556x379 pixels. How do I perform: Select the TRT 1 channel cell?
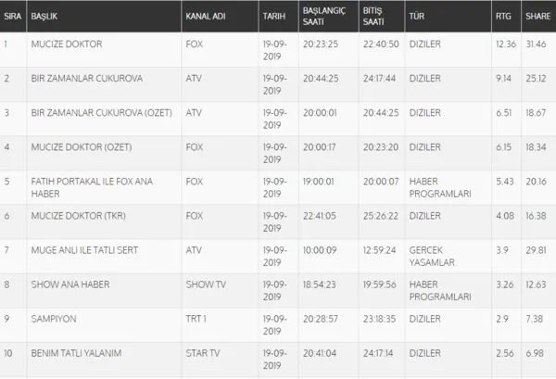click(196, 319)
